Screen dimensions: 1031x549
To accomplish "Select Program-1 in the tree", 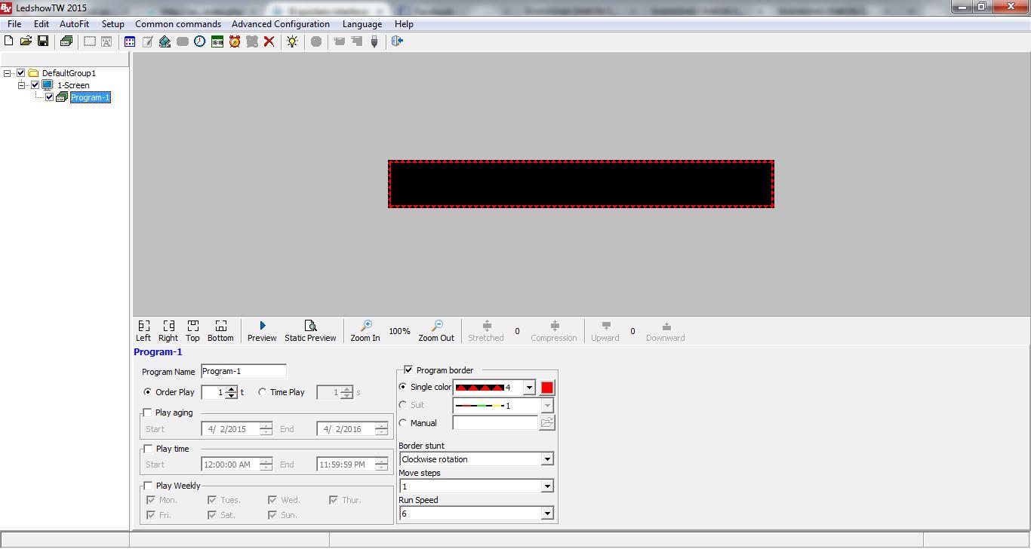I will (x=91, y=97).
